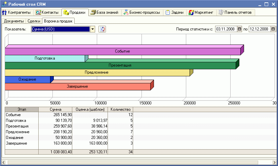Click the refresh icon next to Показатель dropdown
The image size is (278, 166).
tap(102, 29)
